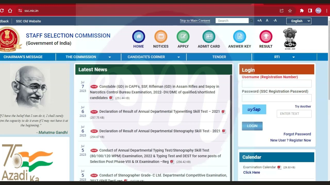
Task: Open Conduct of Annual Departmental Typing Test notice
Action: click(155, 156)
